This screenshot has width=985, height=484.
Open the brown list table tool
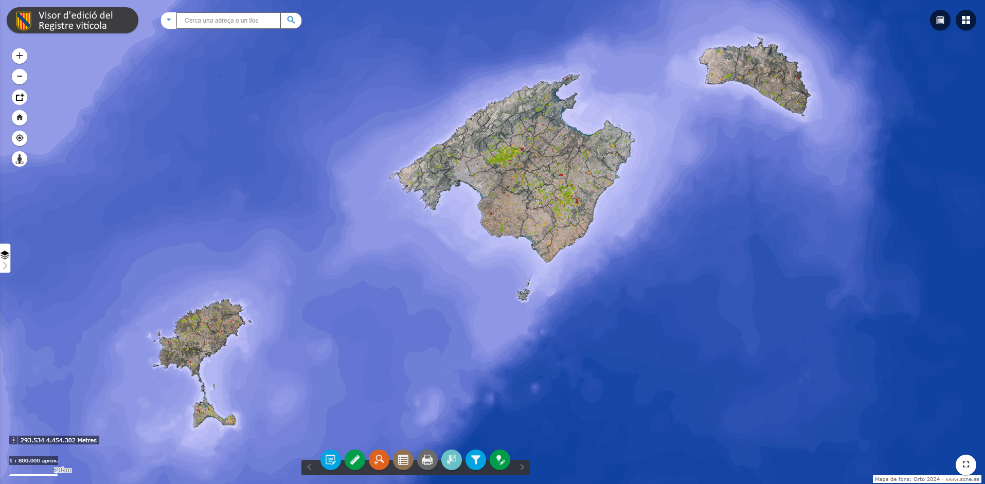pos(403,460)
